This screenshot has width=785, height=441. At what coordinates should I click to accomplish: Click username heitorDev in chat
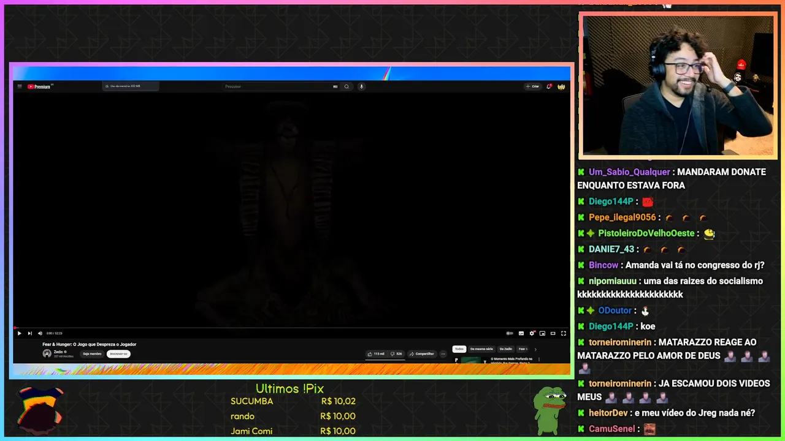pos(608,413)
